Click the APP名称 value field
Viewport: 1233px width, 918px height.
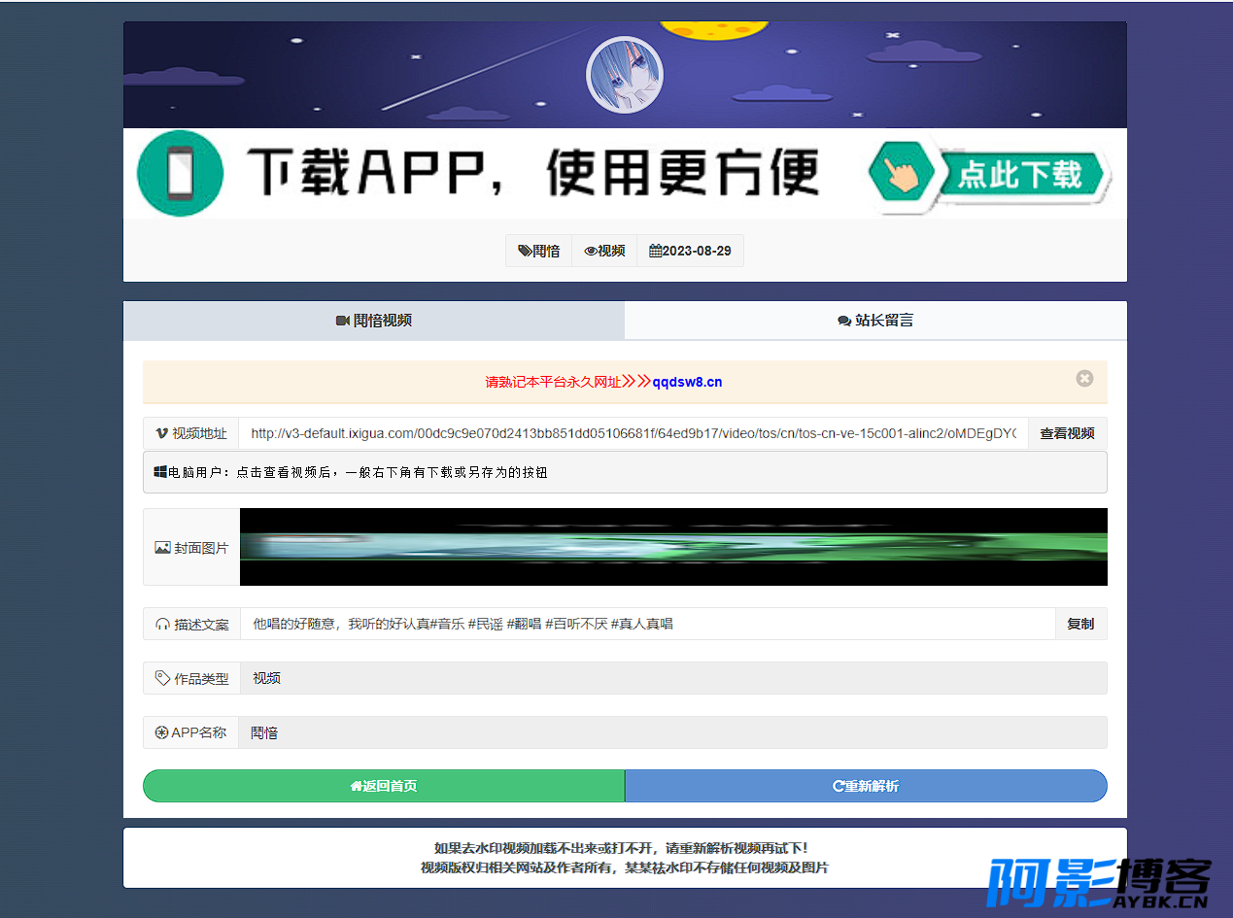[672, 732]
